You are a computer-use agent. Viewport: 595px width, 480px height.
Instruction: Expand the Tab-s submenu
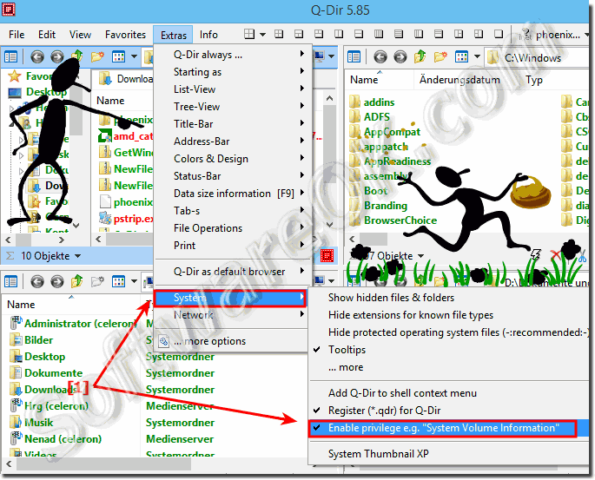(233, 211)
